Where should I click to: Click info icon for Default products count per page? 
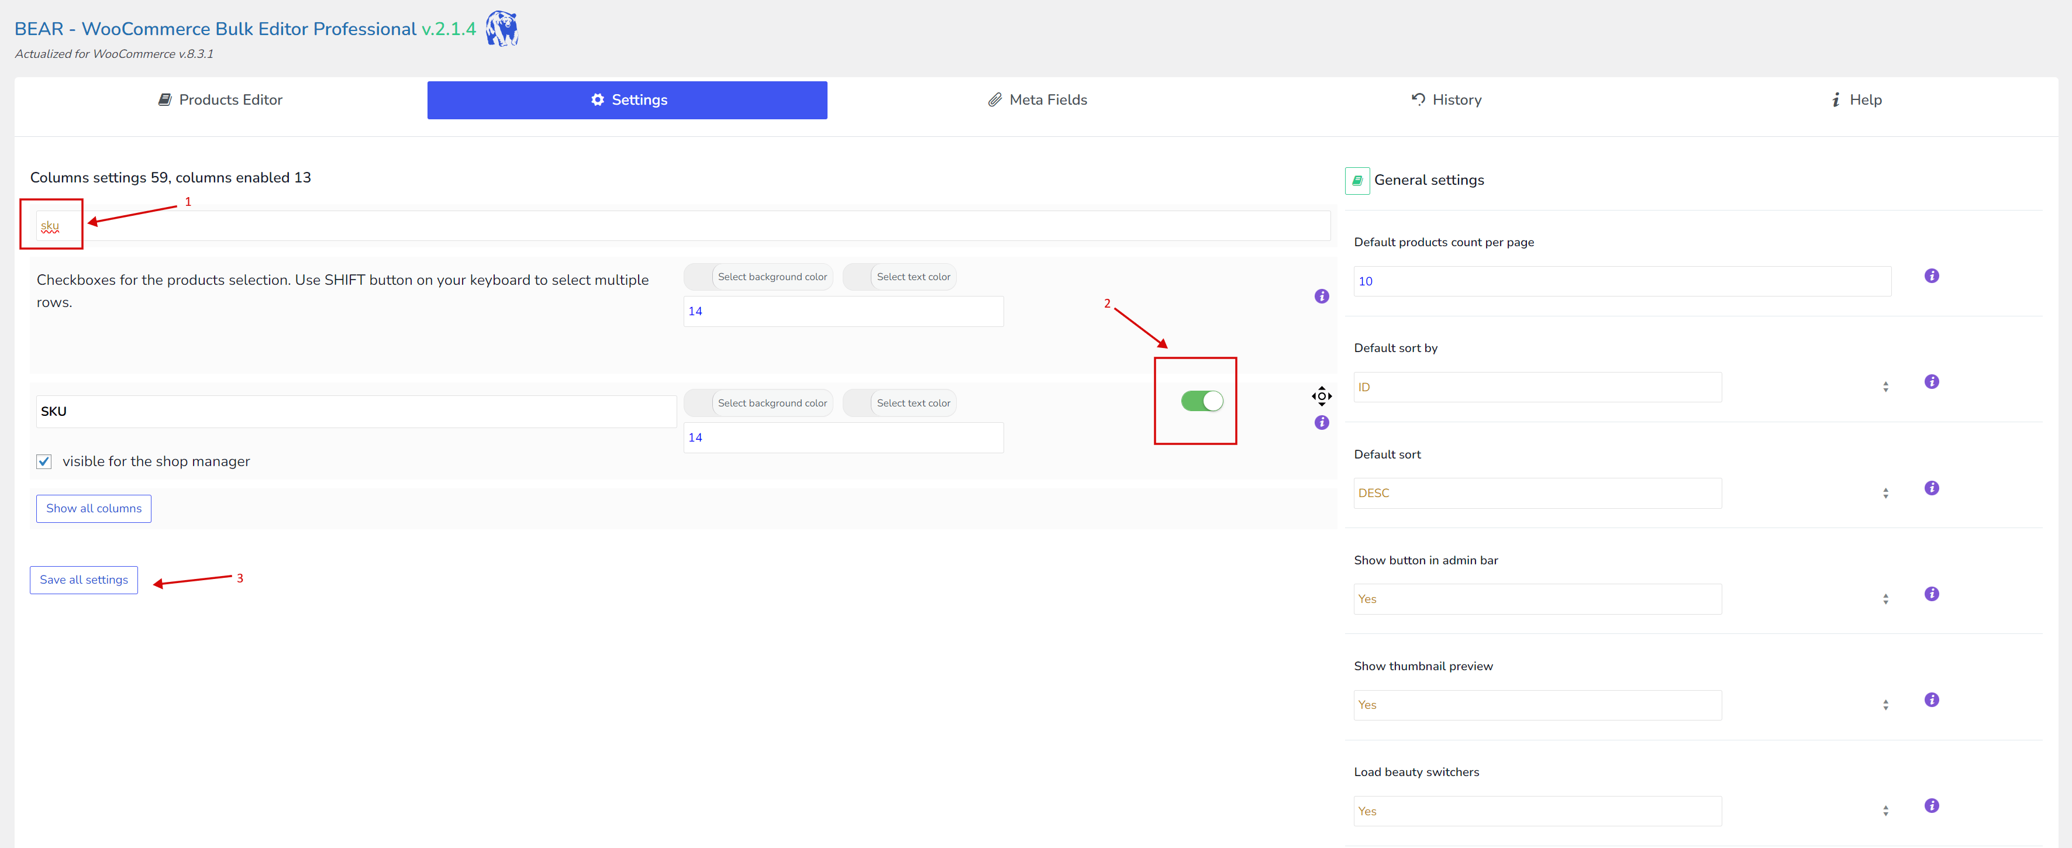click(1931, 276)
